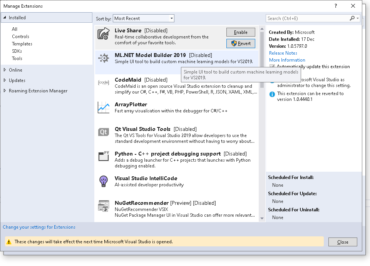This screenshot has width=370, height=266.
Task: Select the Visual Studio IntelliCode title
Action: [x=146, y=178]
